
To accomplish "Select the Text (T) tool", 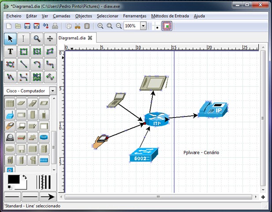I will click(11, 51).
